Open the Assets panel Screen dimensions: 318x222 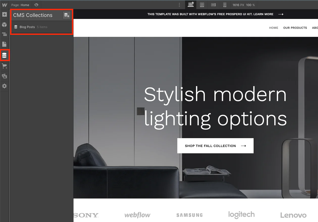tap(4, 76)
